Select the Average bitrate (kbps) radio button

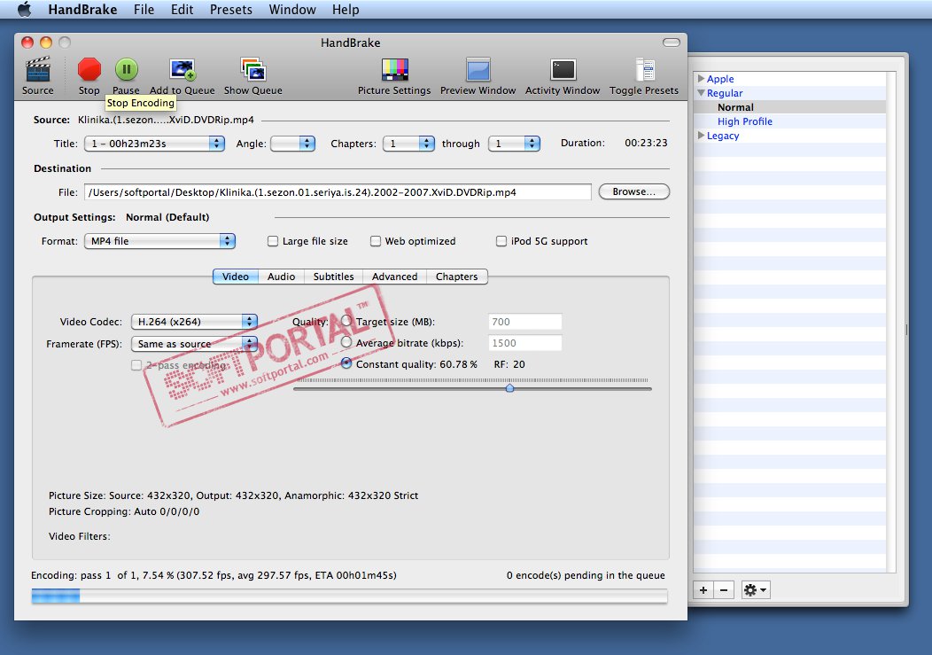coord(346,342)
